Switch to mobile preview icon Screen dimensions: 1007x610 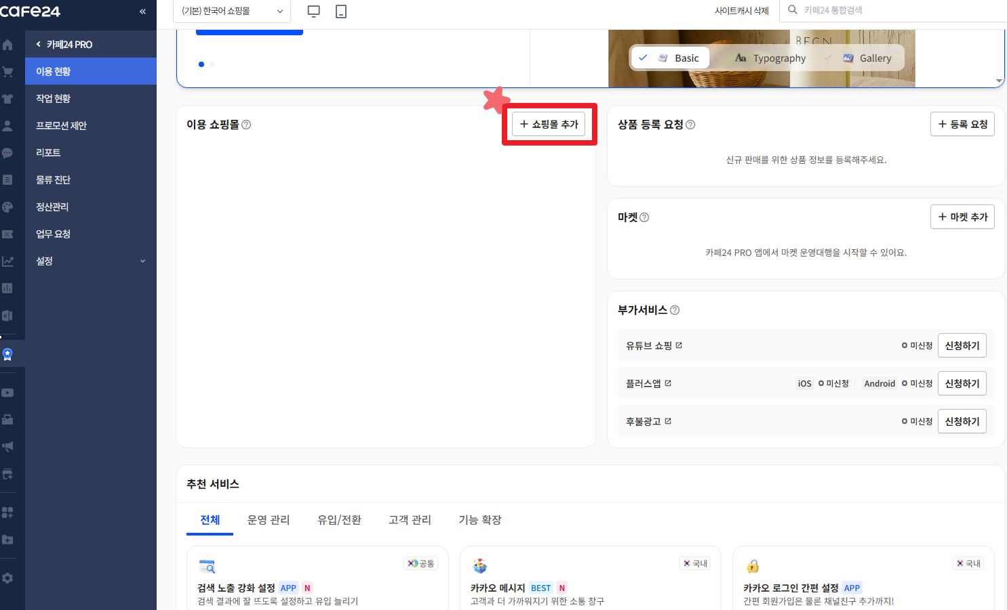coord(341,11)
